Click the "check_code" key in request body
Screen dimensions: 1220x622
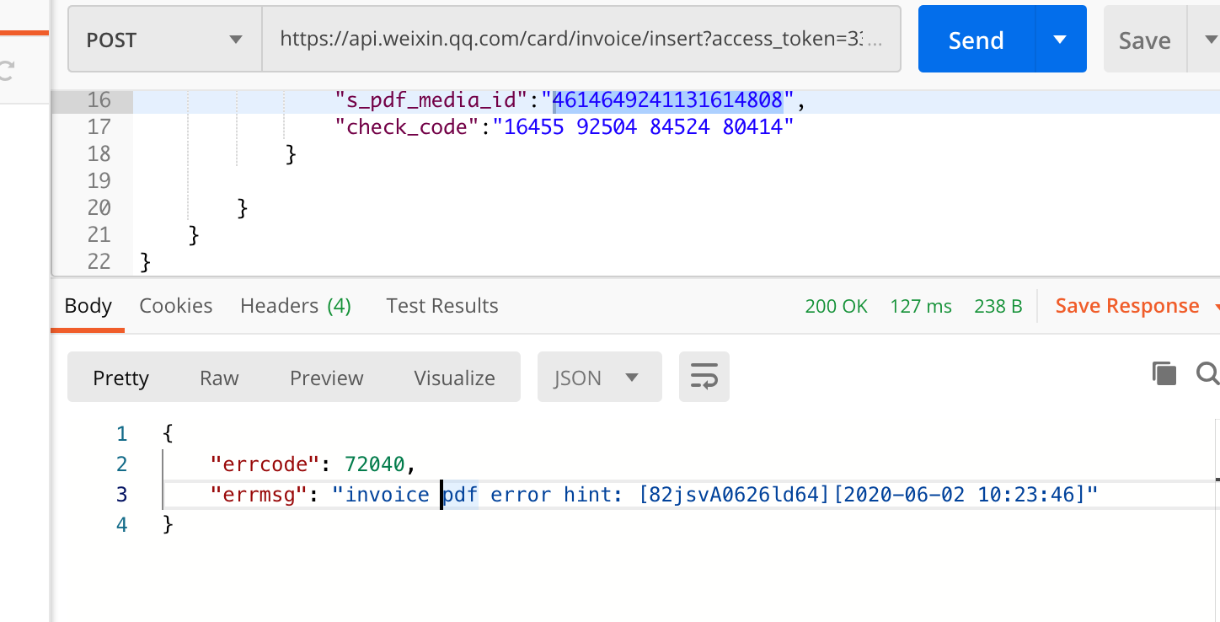click(x=407, y=127)
